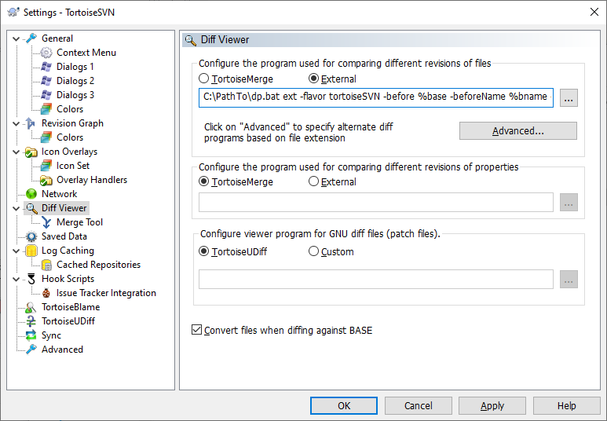
Task: Toggle Convert files when diffing against BASE
Action: tap(197, 331)
